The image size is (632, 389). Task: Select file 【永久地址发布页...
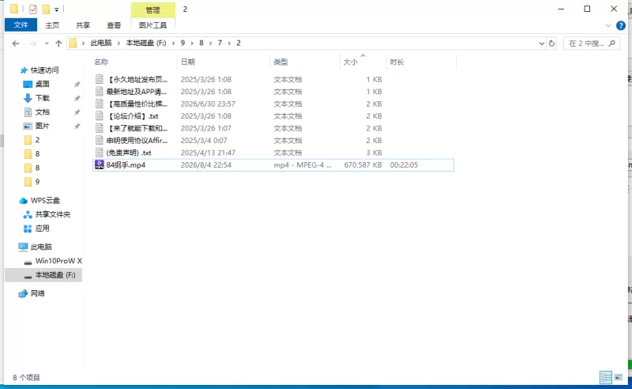coord(137,80)
